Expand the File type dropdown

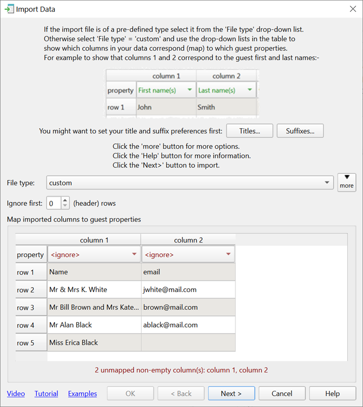point(327,183)
